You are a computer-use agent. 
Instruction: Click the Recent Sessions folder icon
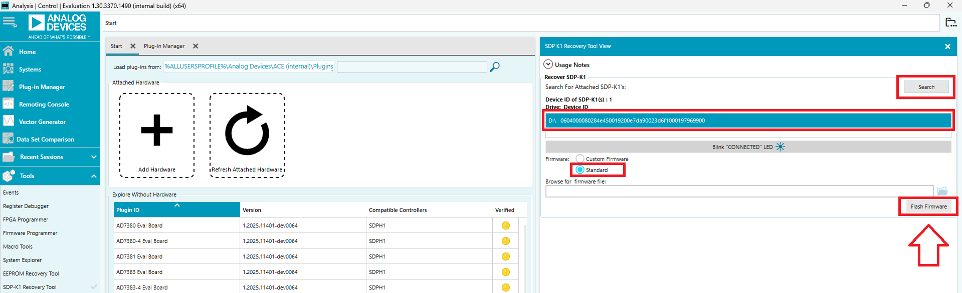coord(9,157)
